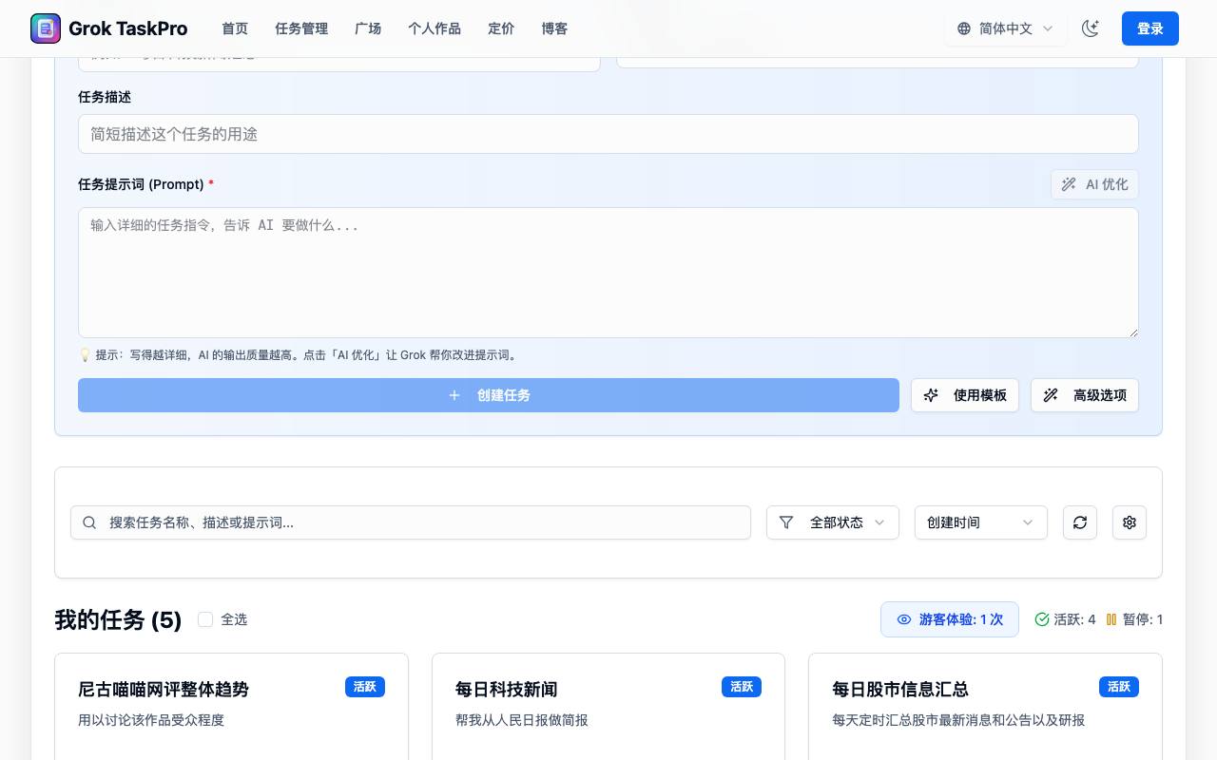Click the green check icon beside 活跃: 4
This screenshot has height=760, width=1217.
click(1042, 619)
